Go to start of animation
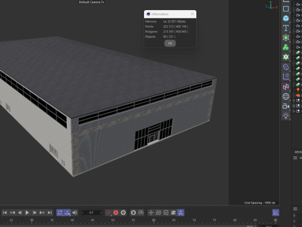302x227 pixels. [x=4, y=212]
